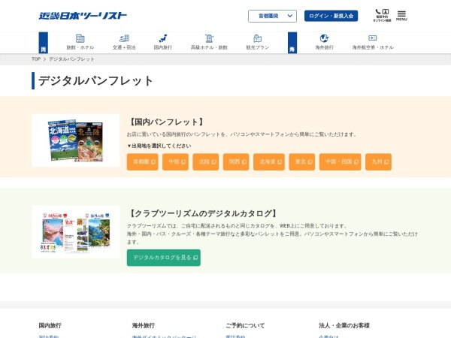The image size is (451, 338).
Task: Click デジタルカタログを見る green button
Action: tap(164, 258)
